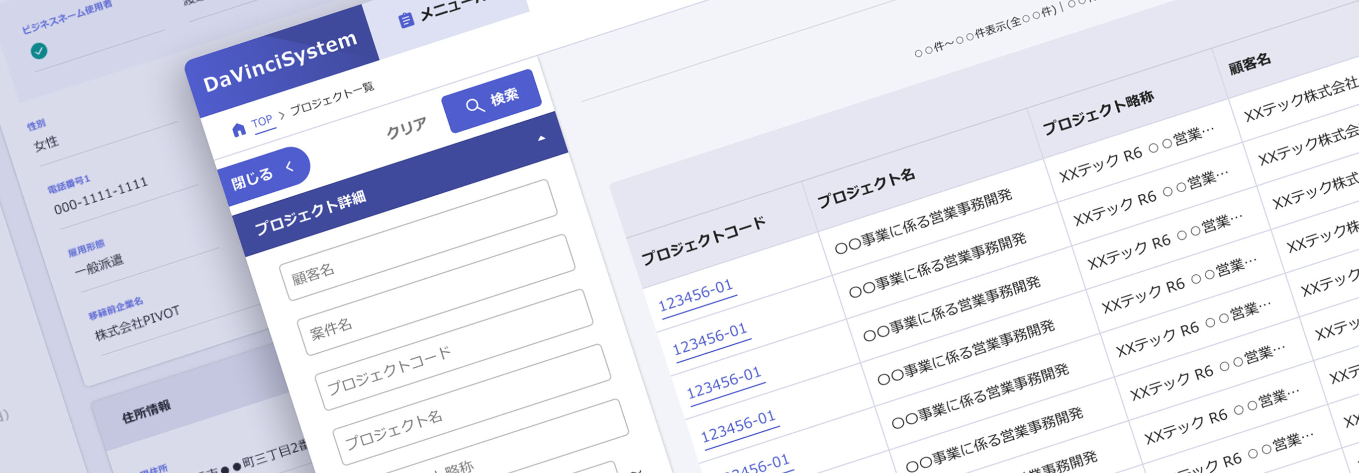This screenshot has width=1359, height=473.
Task: Click the home icon in the breadcrumb
Action: pyautogui.click(x=238, y=129)
